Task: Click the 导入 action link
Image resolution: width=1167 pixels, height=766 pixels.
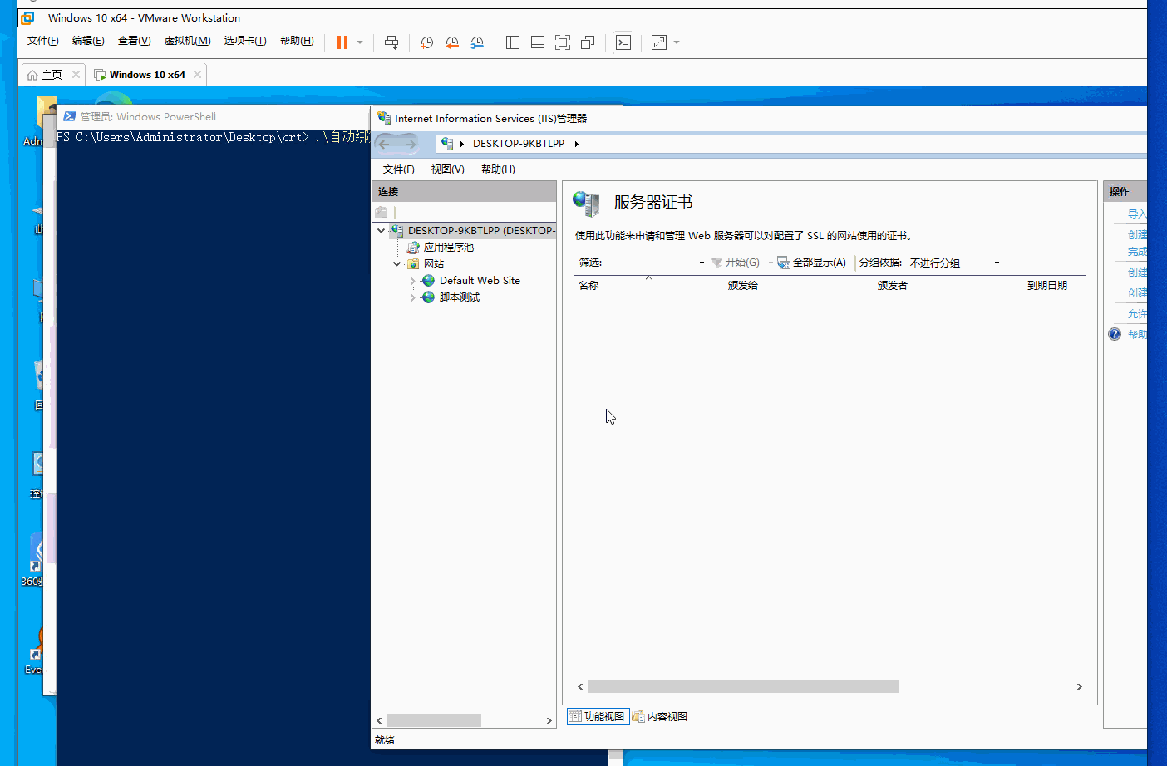Action: tap(1137, 214)
